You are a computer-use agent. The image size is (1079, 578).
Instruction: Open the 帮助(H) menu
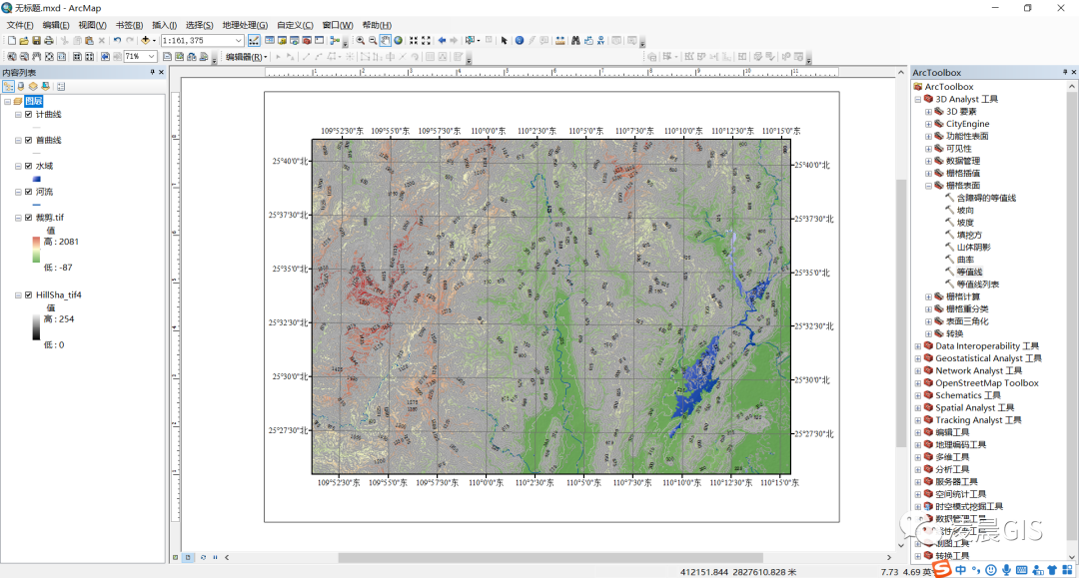[377, 25]
